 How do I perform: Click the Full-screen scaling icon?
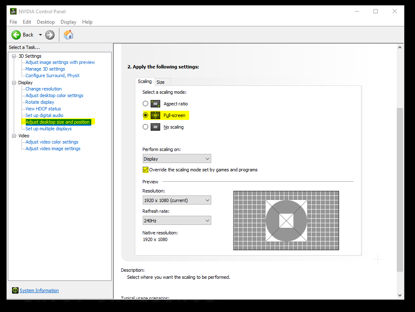[155, 115]
